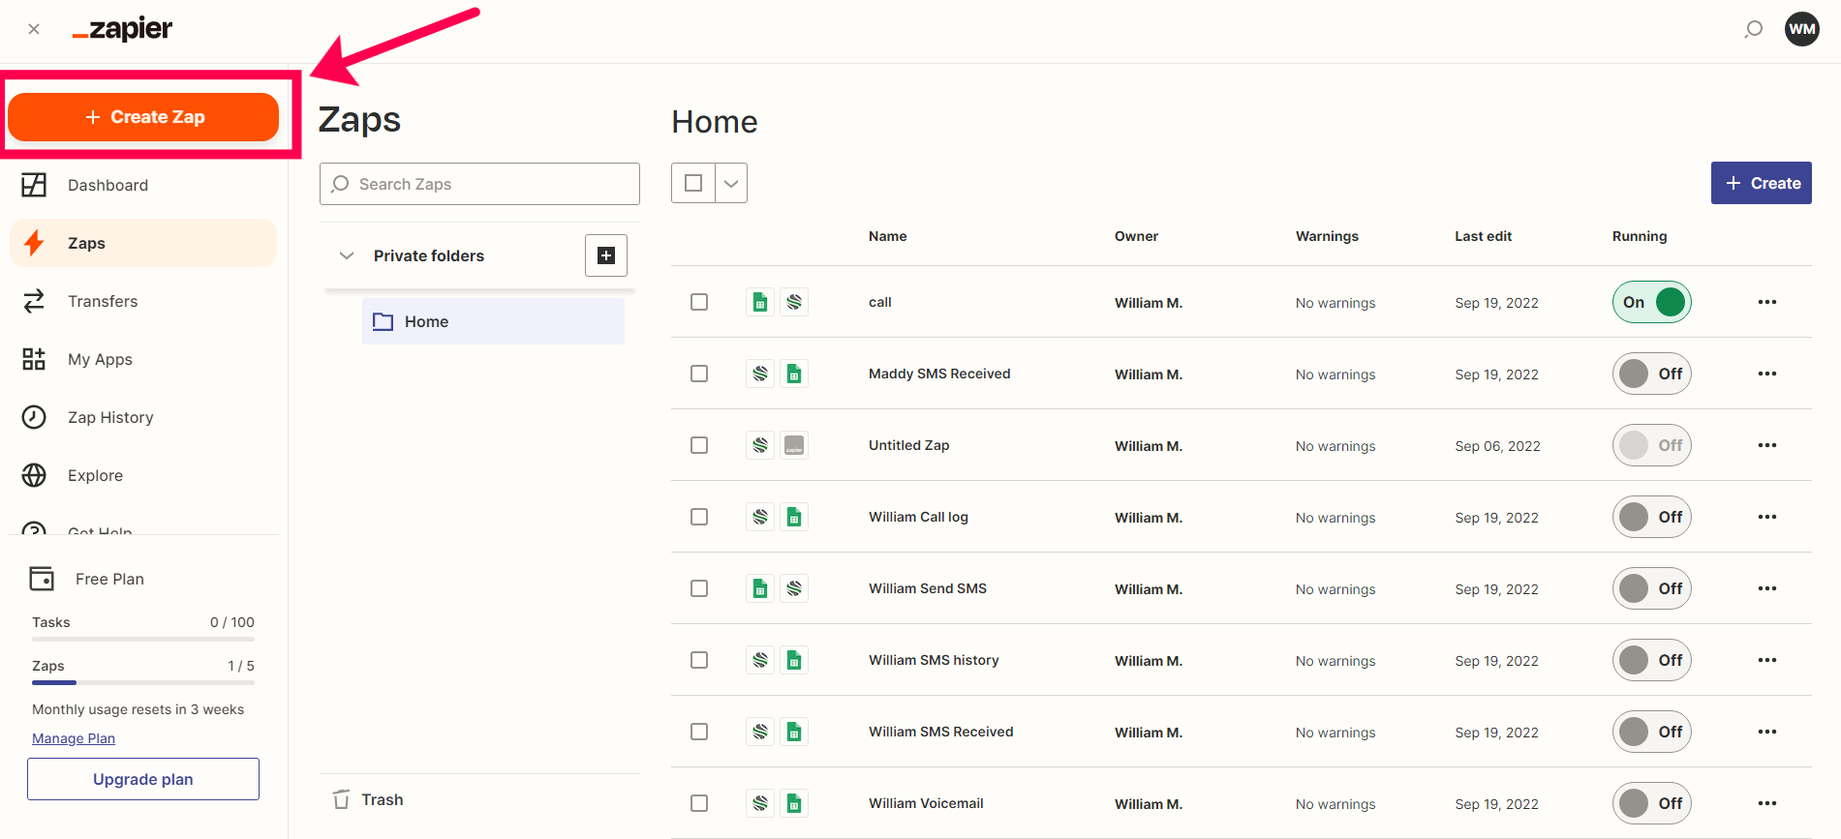The image size is (1841, 839).
Task: Open the WM account avatar menu
Action: tap(1801, 29)
